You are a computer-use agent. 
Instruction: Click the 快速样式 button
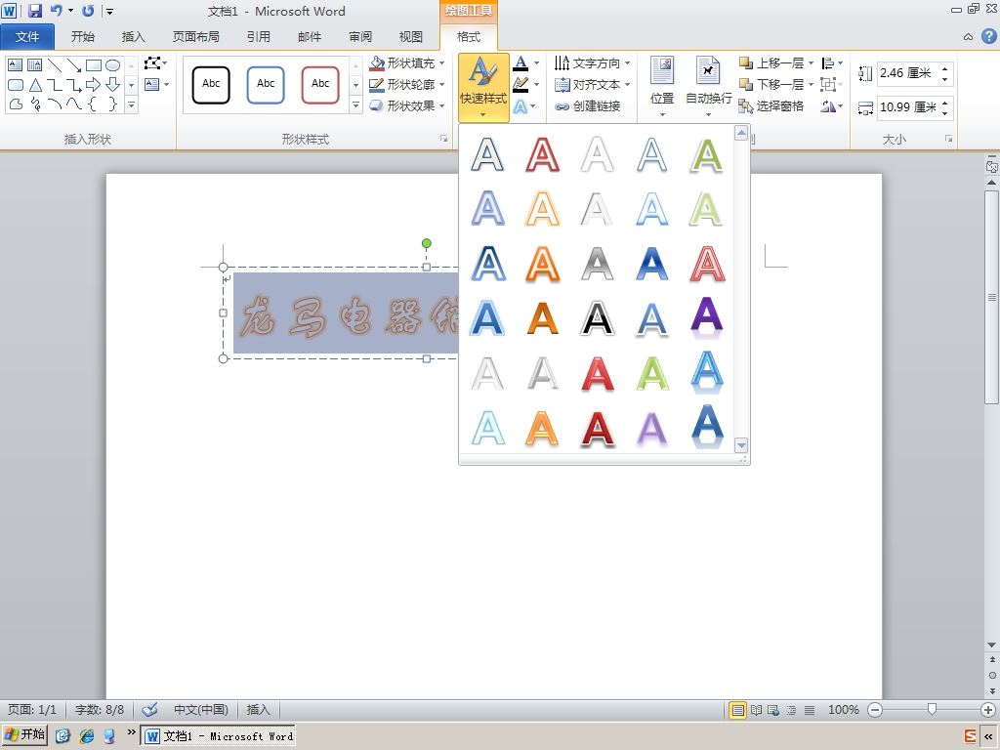tap(483, 87)
